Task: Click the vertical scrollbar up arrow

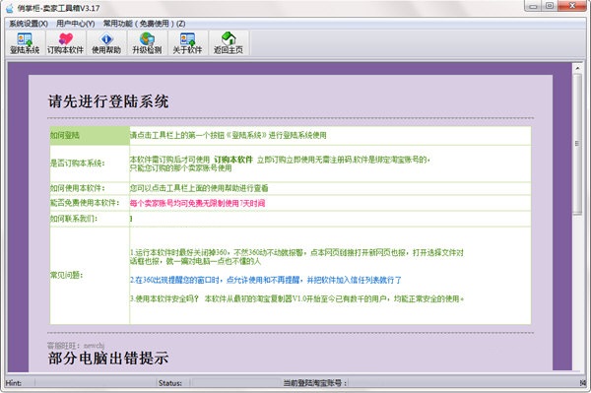Action: coord(577,68)
